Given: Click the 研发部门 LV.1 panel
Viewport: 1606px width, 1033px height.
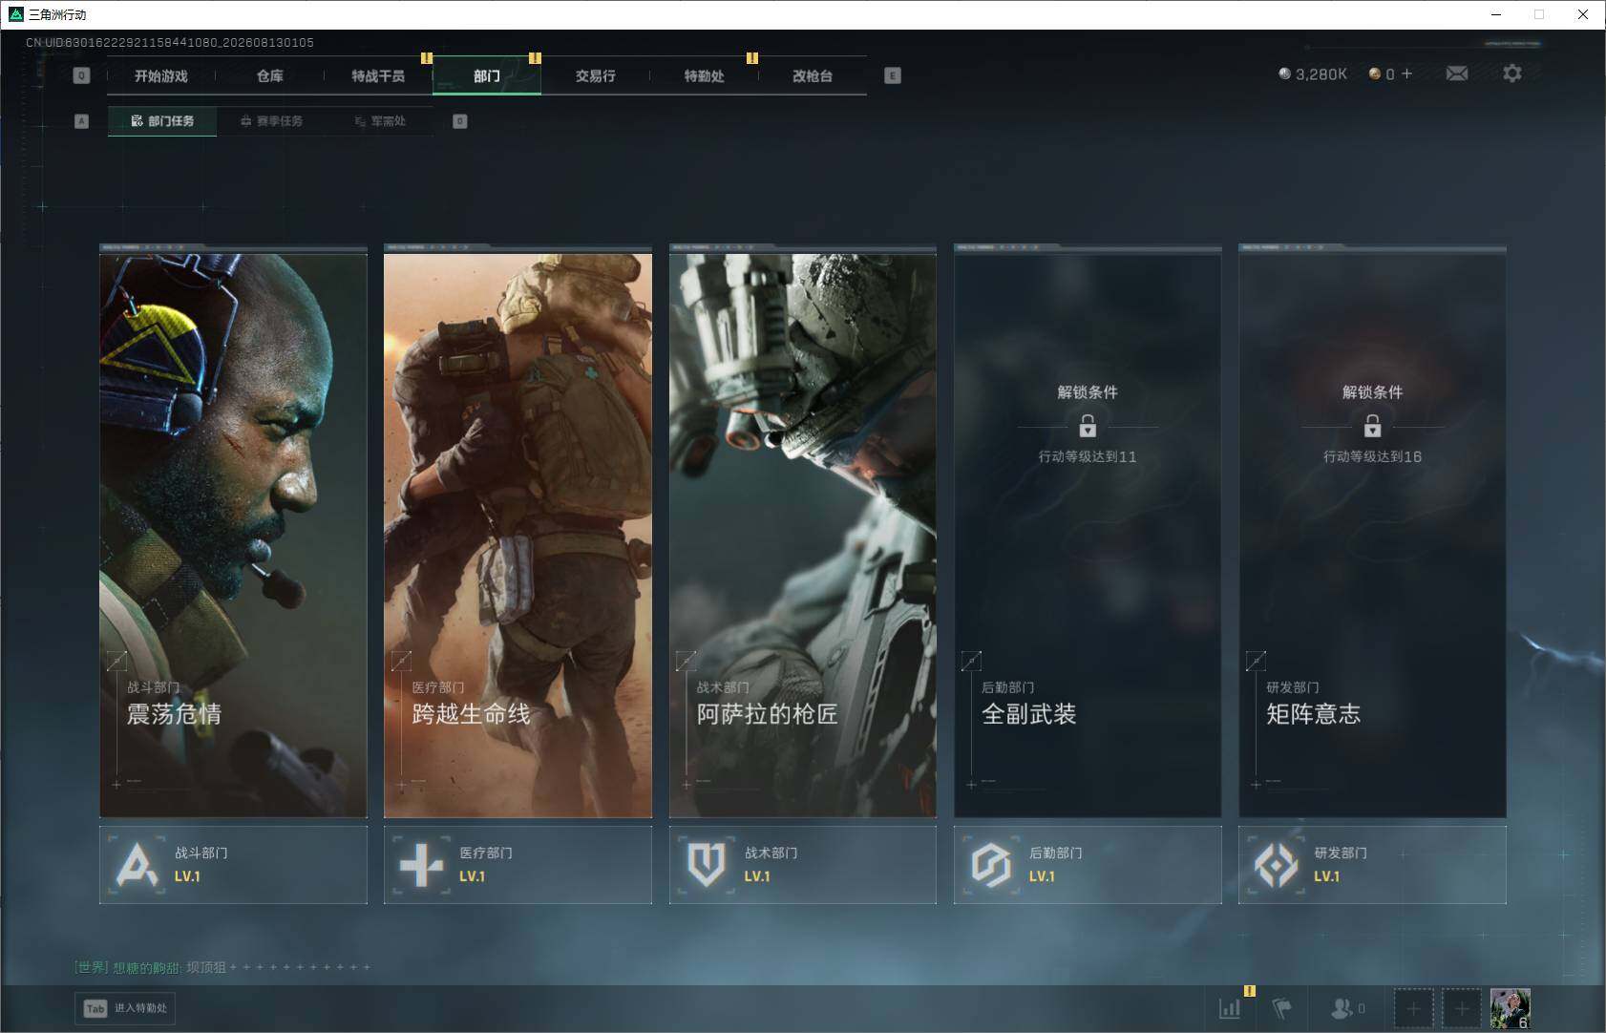Looking at the screenshot, I should [1372, 865].
